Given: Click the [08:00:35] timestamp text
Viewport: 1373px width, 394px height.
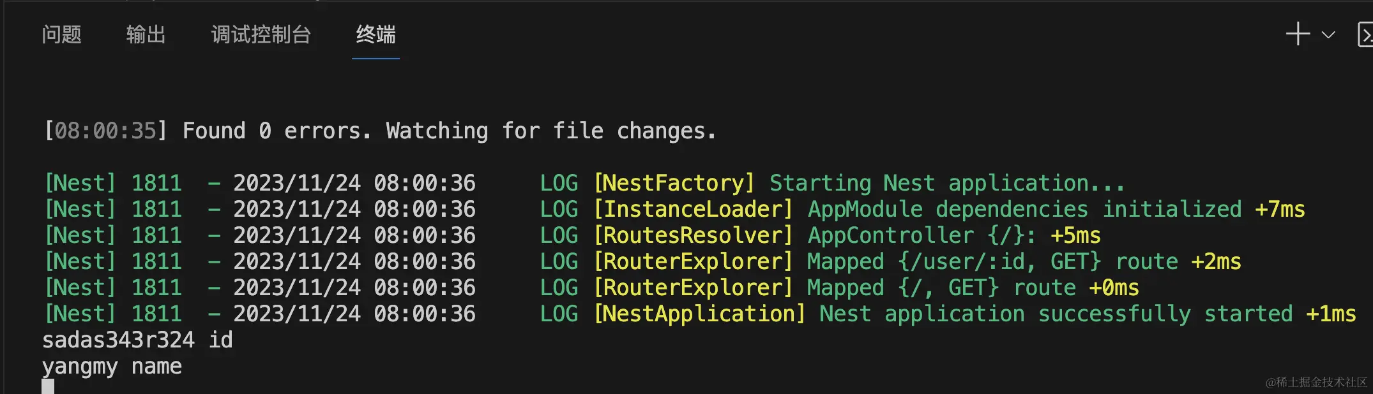Looking at the screenshot, I should coord(105,131).
